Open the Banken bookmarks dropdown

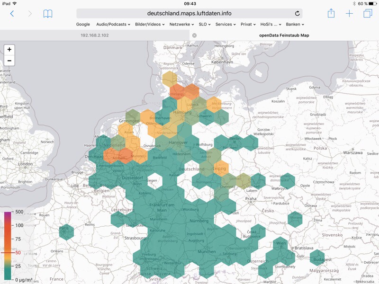click(x=295, y=24)
